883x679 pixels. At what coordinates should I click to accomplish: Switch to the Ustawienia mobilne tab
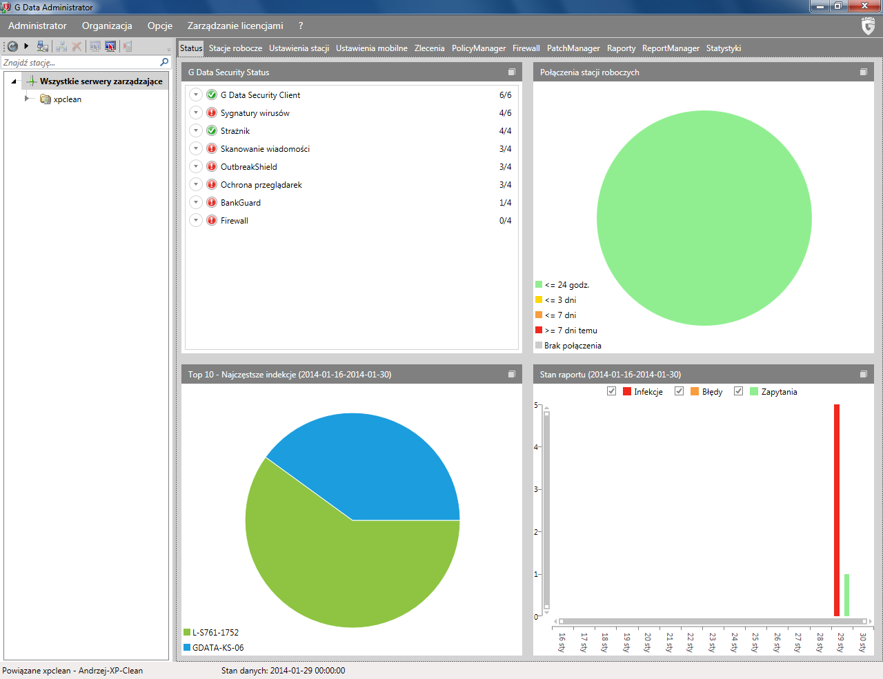pyautogui.click(x=372, y=48)
